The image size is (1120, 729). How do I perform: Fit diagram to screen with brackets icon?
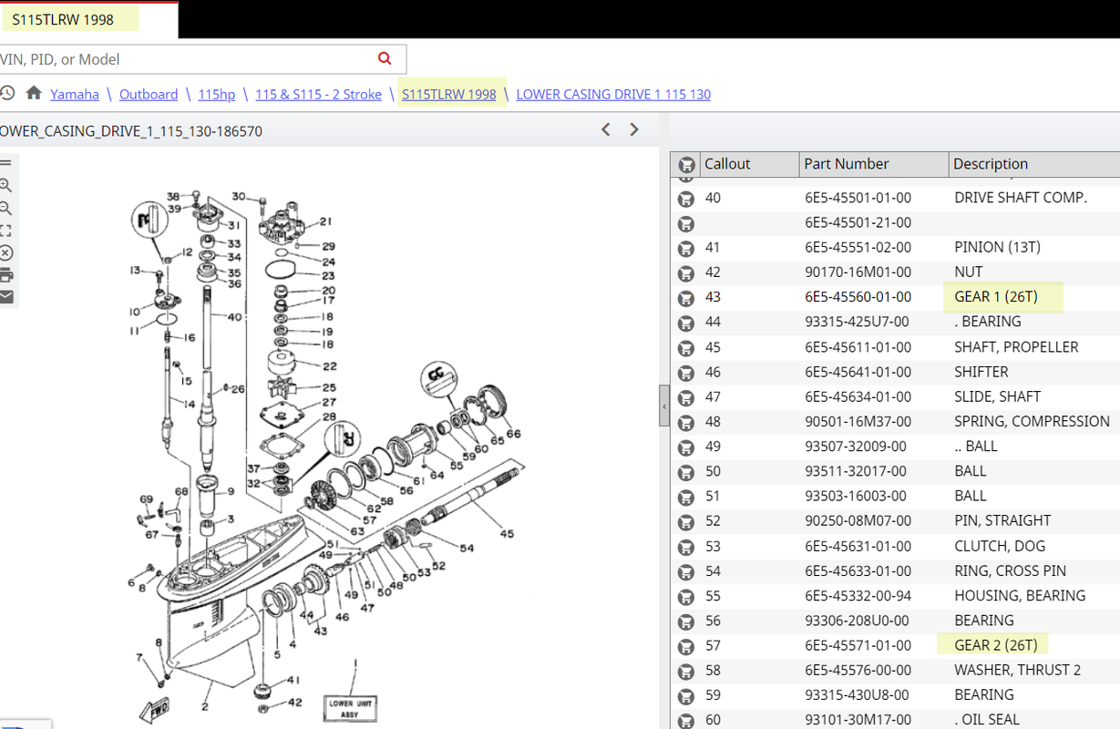(5, 231)
